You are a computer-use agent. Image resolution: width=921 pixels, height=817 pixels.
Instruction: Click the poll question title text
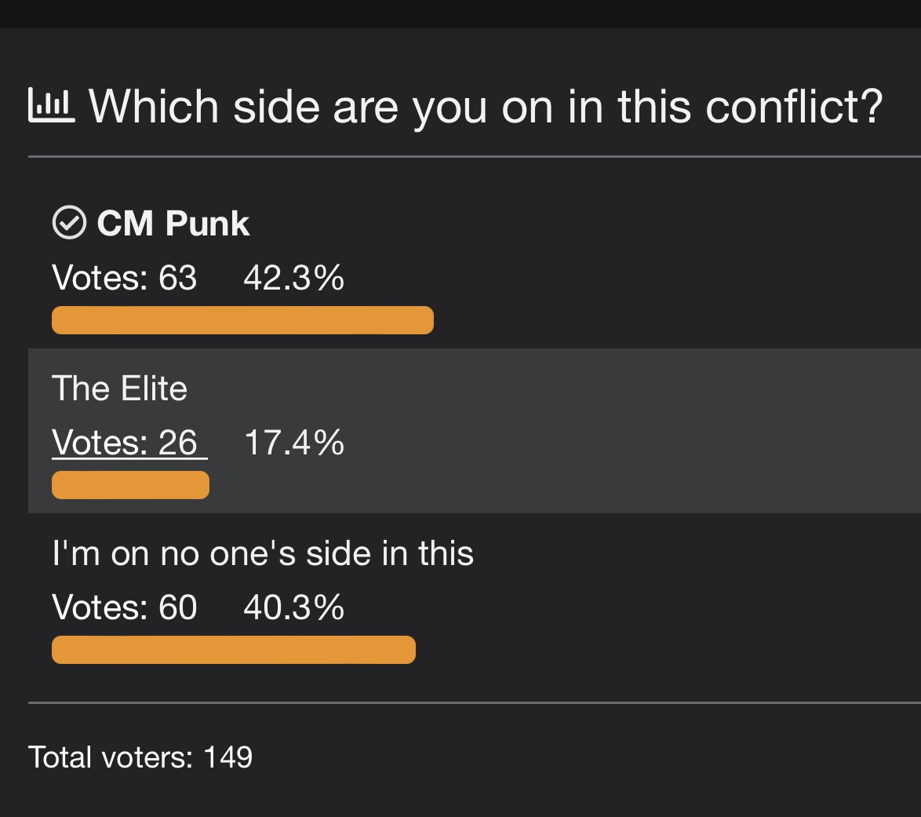point(486,106)
